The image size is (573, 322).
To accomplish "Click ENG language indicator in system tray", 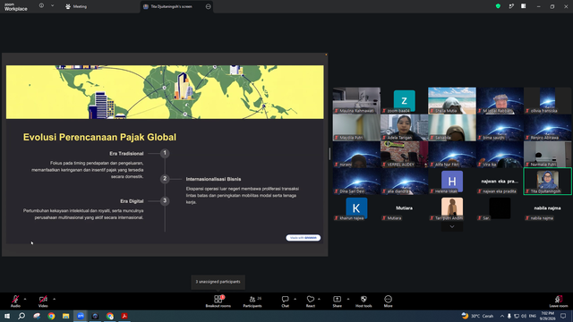I will pos(533,316).
